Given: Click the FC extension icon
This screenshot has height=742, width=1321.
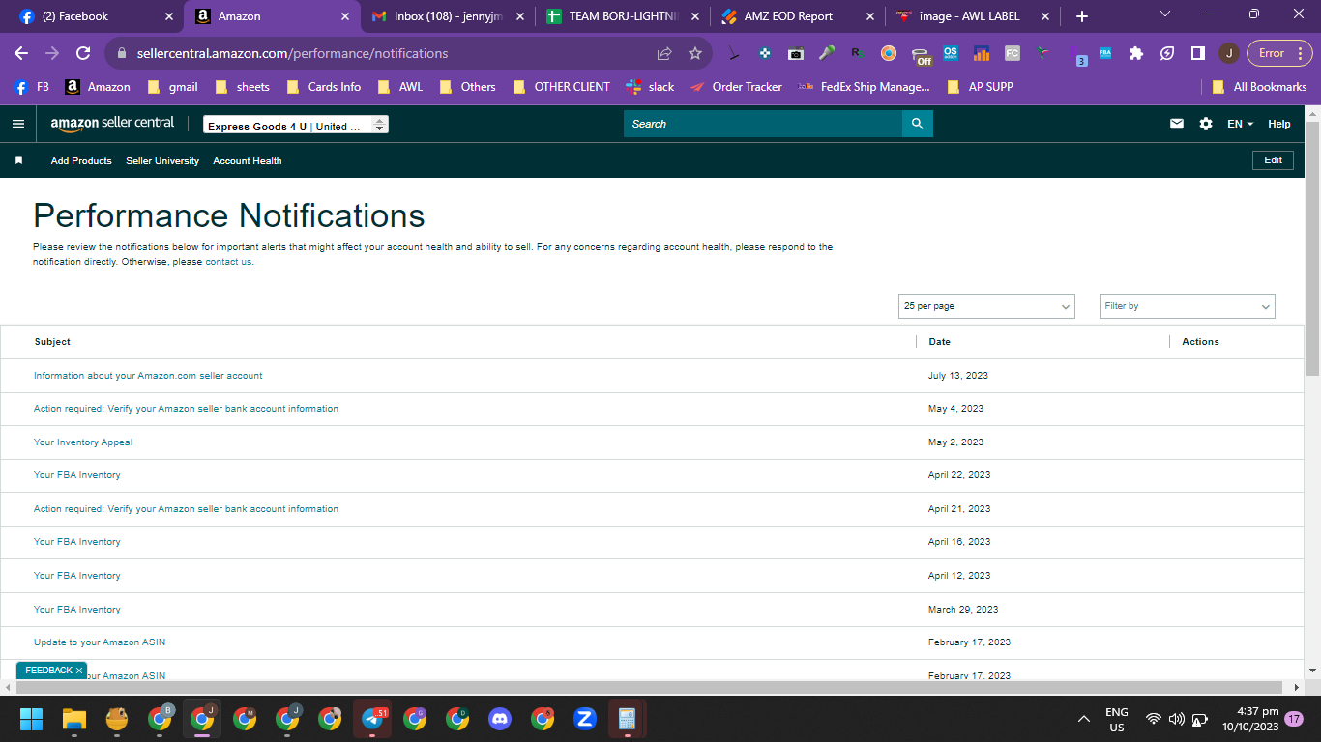Looking at the screenshot, I should coord(1013,53).
